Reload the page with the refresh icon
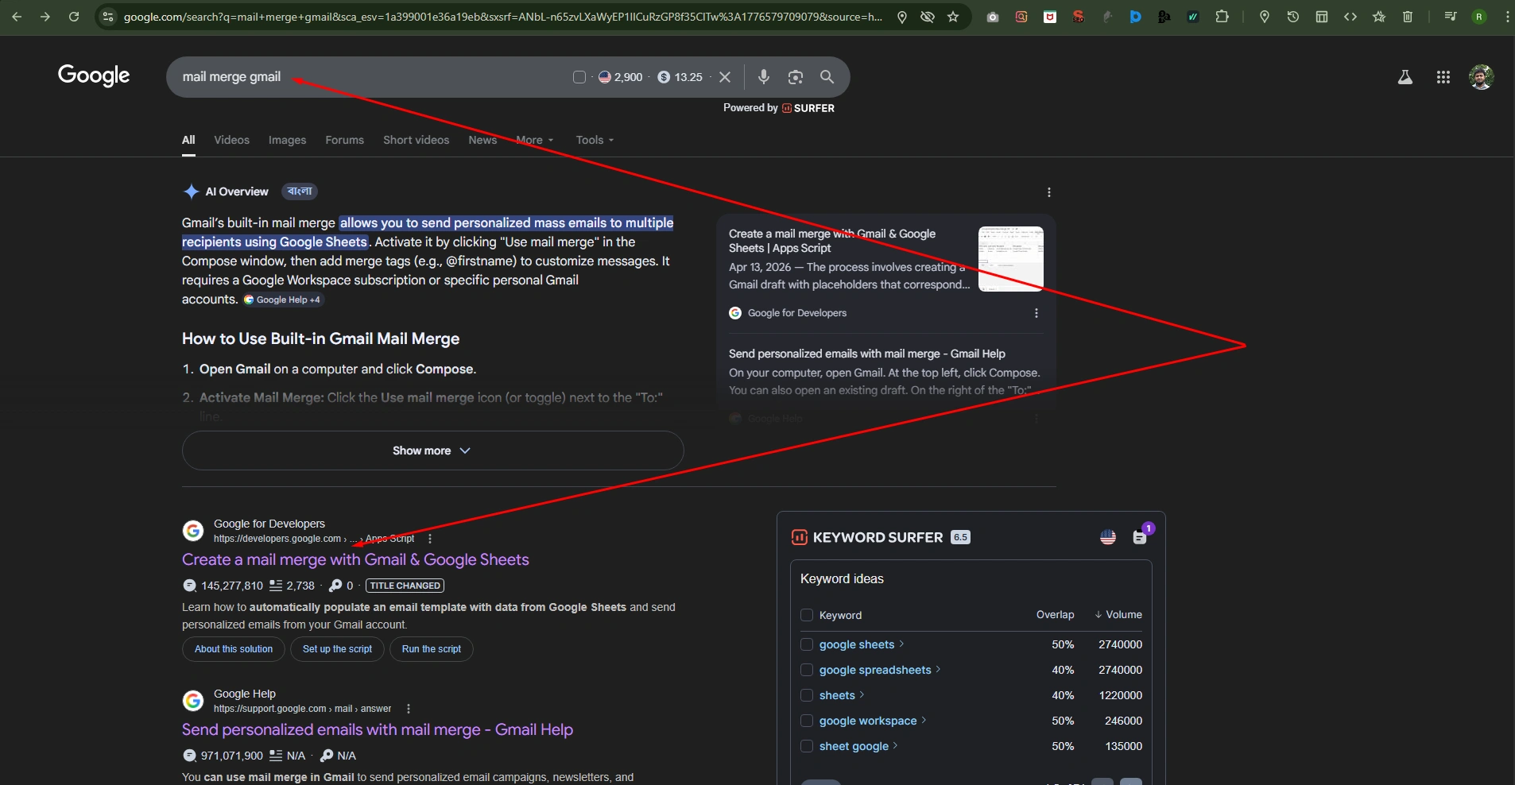The image size is (1515, 785). point(74,17)
